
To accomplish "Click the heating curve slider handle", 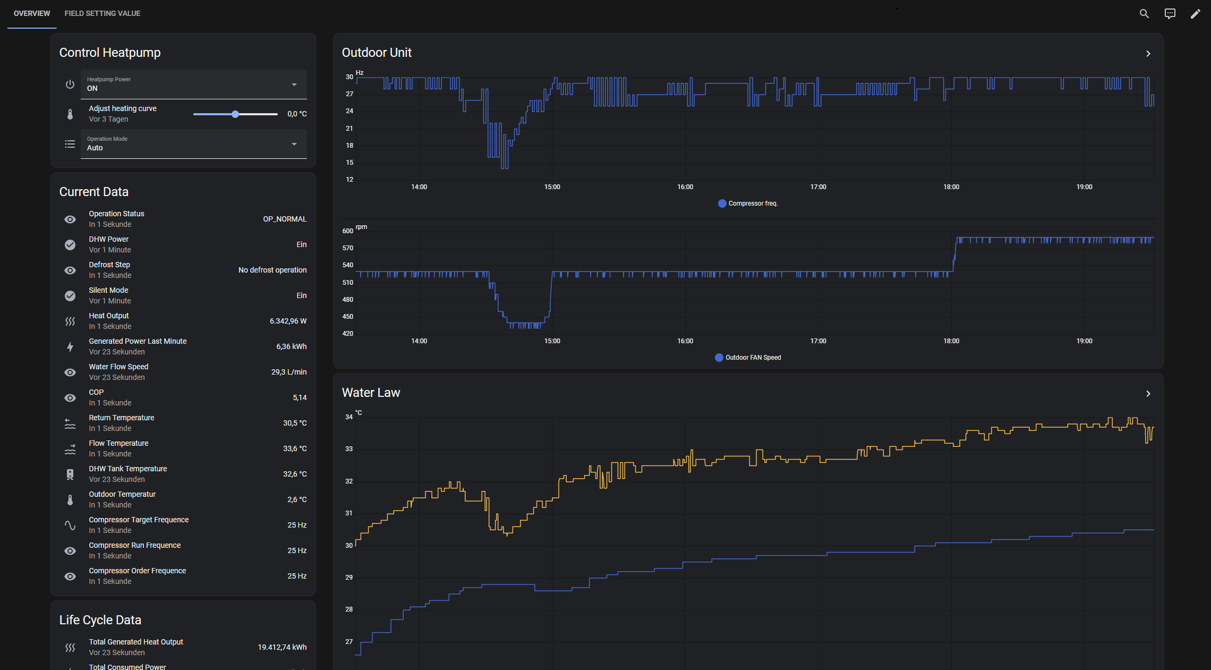I will pyautogui.click(x=235, y=114).
